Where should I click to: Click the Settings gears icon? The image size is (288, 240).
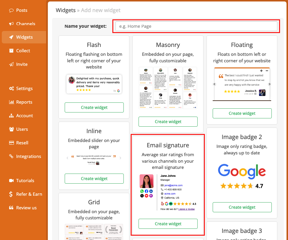click(x=12, y=89)
